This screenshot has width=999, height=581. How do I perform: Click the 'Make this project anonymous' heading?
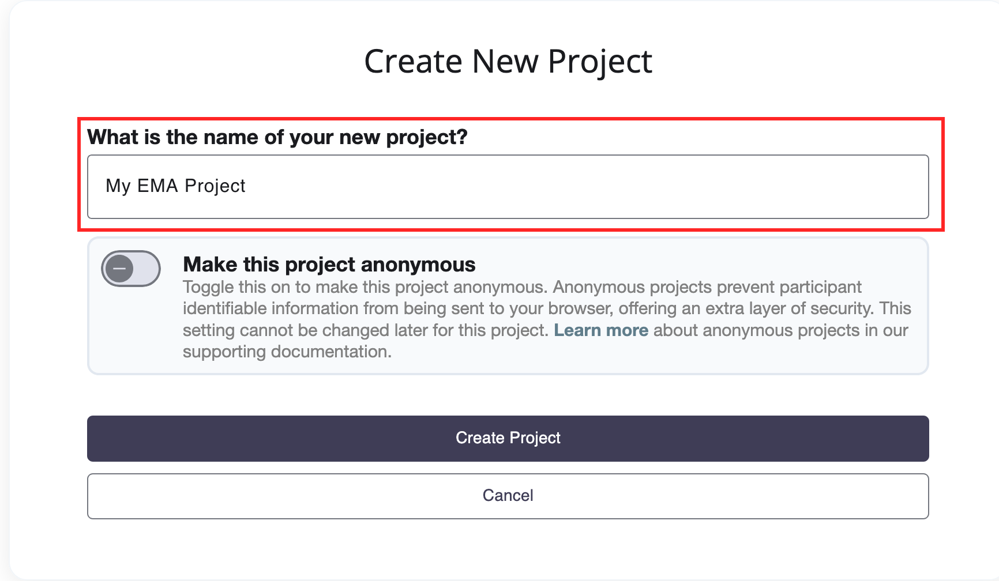pos(329,263)
